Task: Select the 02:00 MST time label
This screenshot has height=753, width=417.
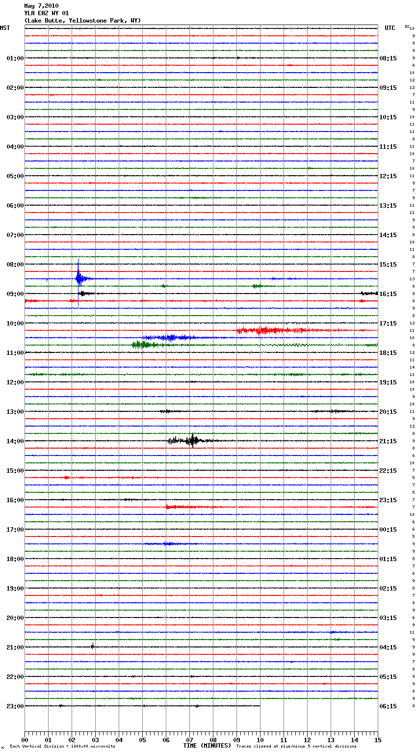Action: (x=15, y=88)
